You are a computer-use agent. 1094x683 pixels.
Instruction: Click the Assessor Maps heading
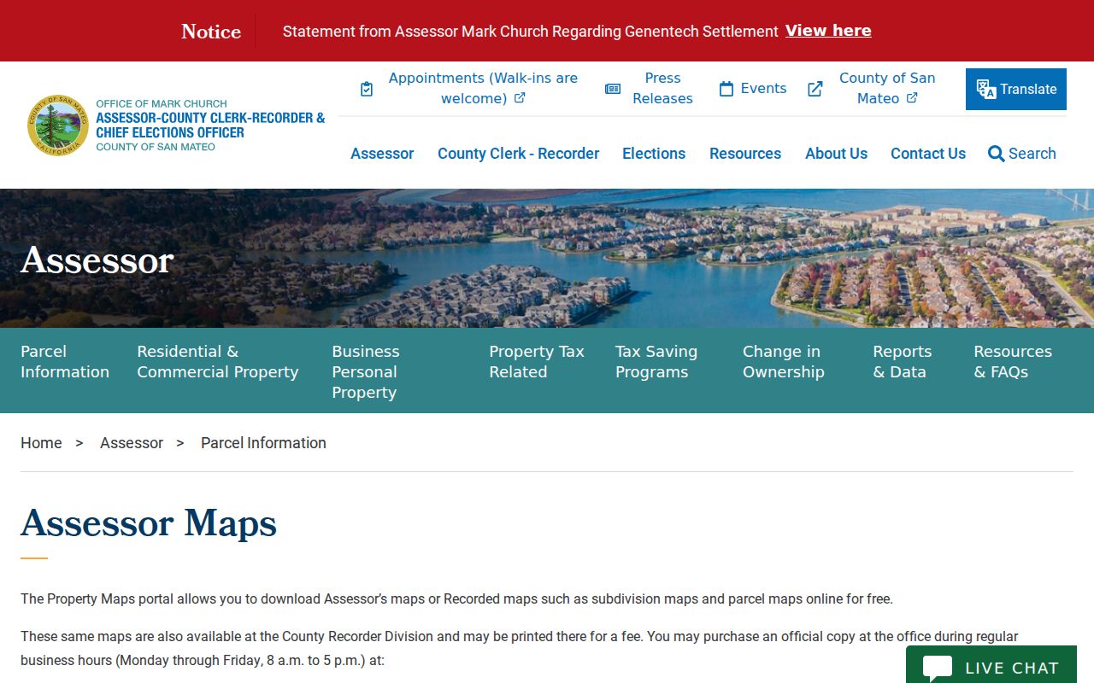149,523
